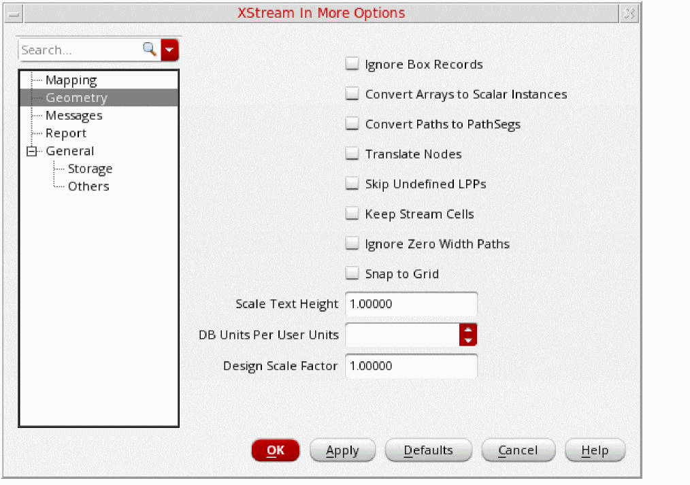Click the Scale Text Height field
The image size is (690, 485).
pyautogui.click(x=411, y=304)
